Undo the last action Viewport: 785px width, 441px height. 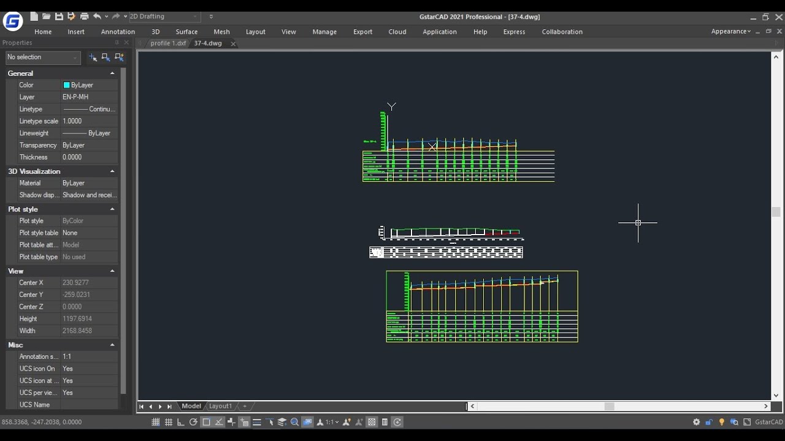coord(97,17)
